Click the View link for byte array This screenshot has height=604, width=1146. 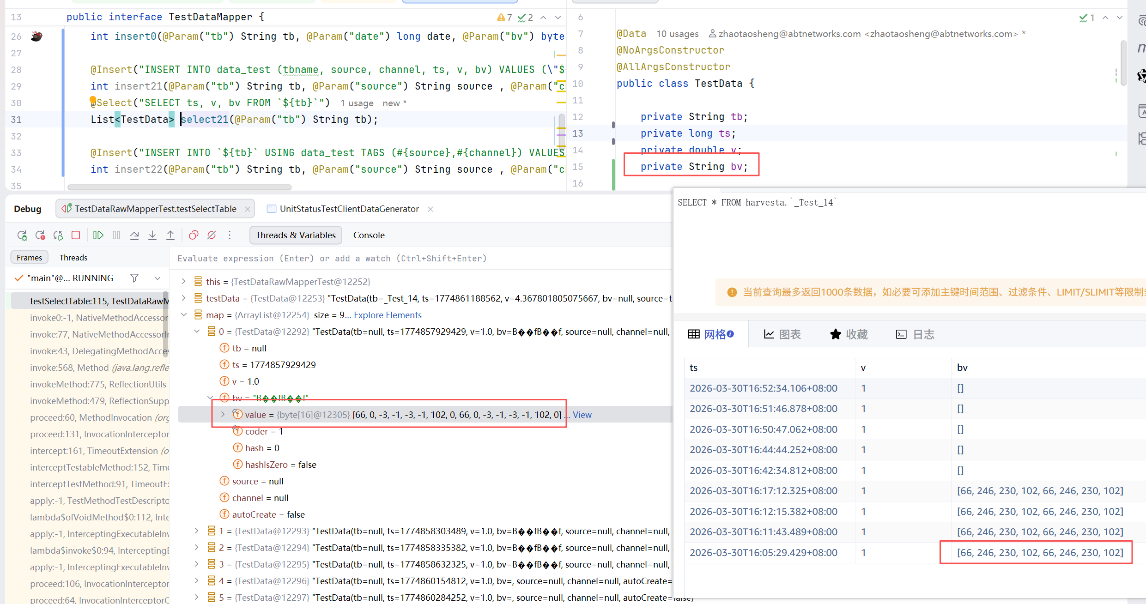[582, 415]
